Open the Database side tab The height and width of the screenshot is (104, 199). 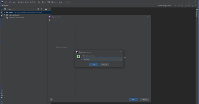click(197, 13)
